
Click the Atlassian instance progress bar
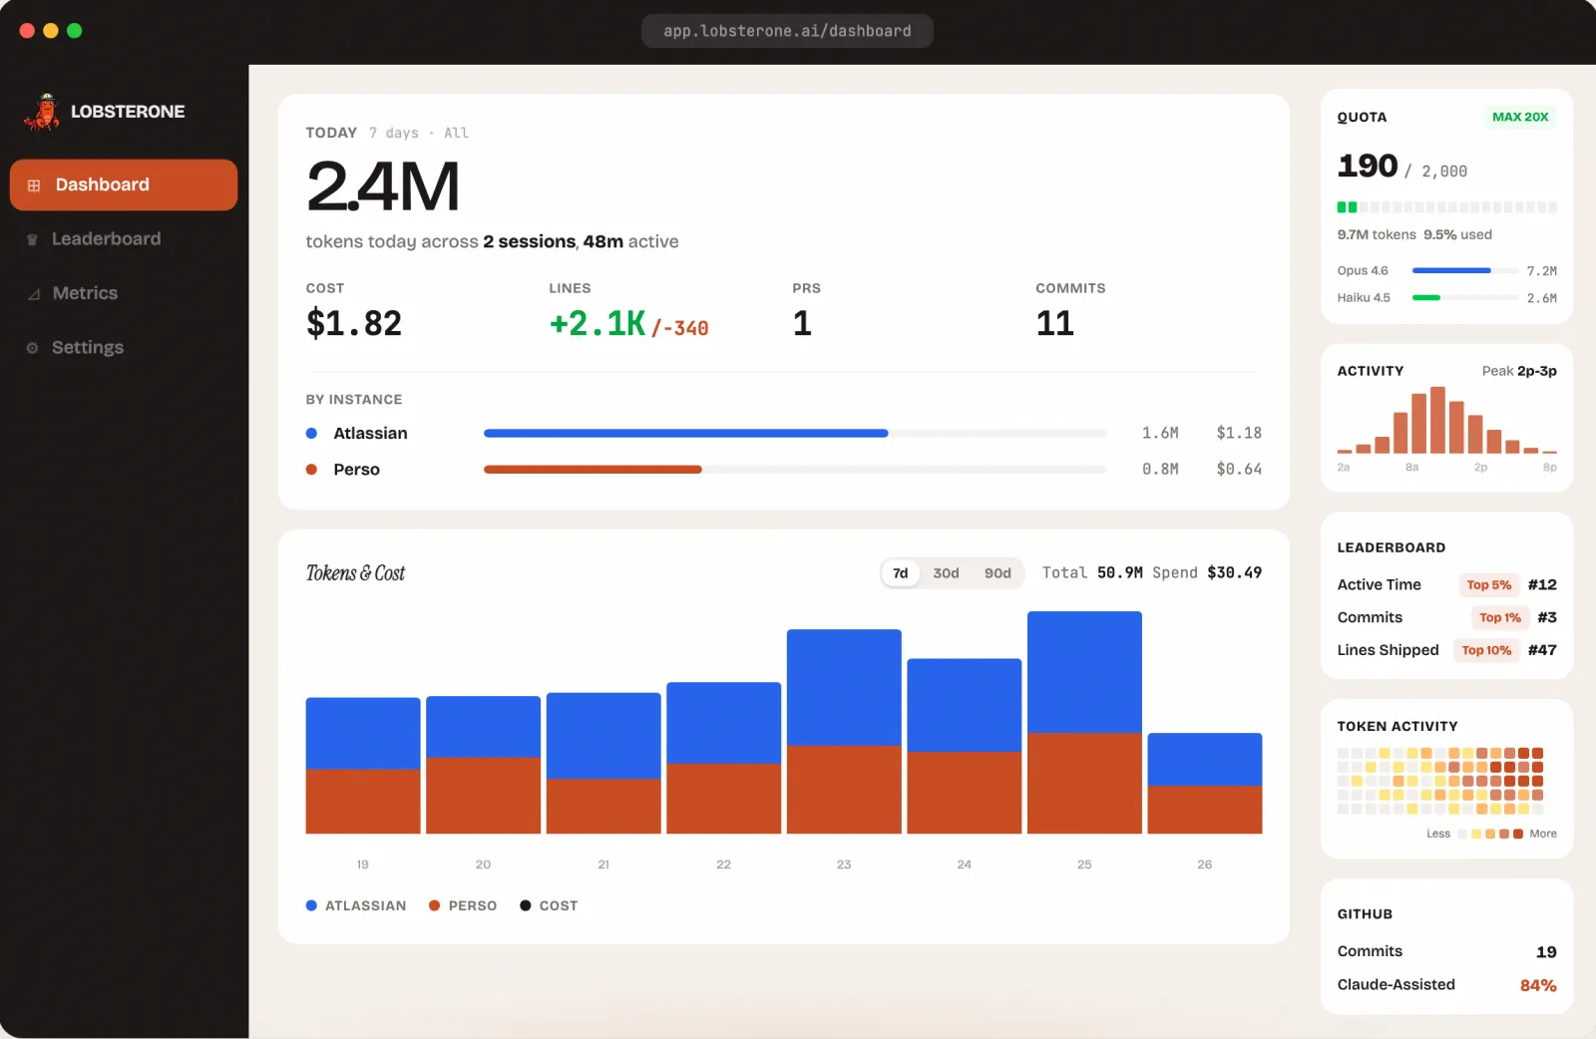point(795,434)
